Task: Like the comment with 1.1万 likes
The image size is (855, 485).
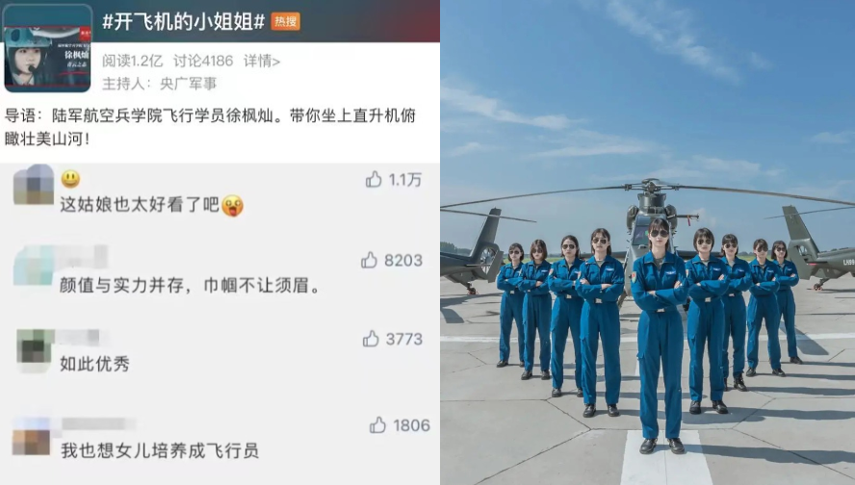Action: [374, 179]
